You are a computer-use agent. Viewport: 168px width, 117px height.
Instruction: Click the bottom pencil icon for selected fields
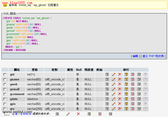(68, 114)
